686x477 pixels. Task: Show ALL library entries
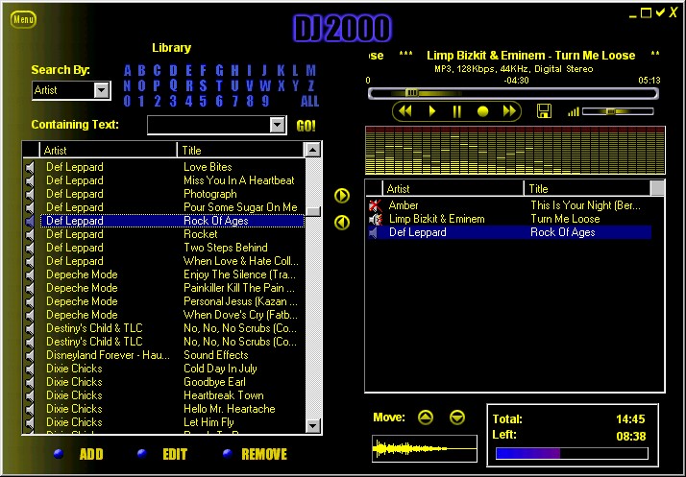309,101
